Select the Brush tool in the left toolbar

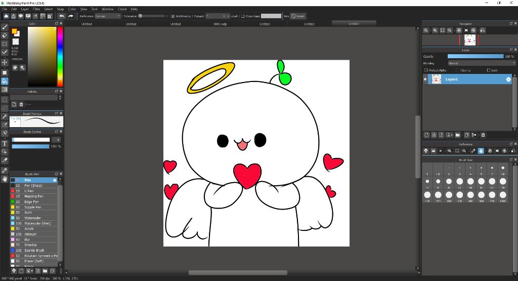tap(5, 27)
